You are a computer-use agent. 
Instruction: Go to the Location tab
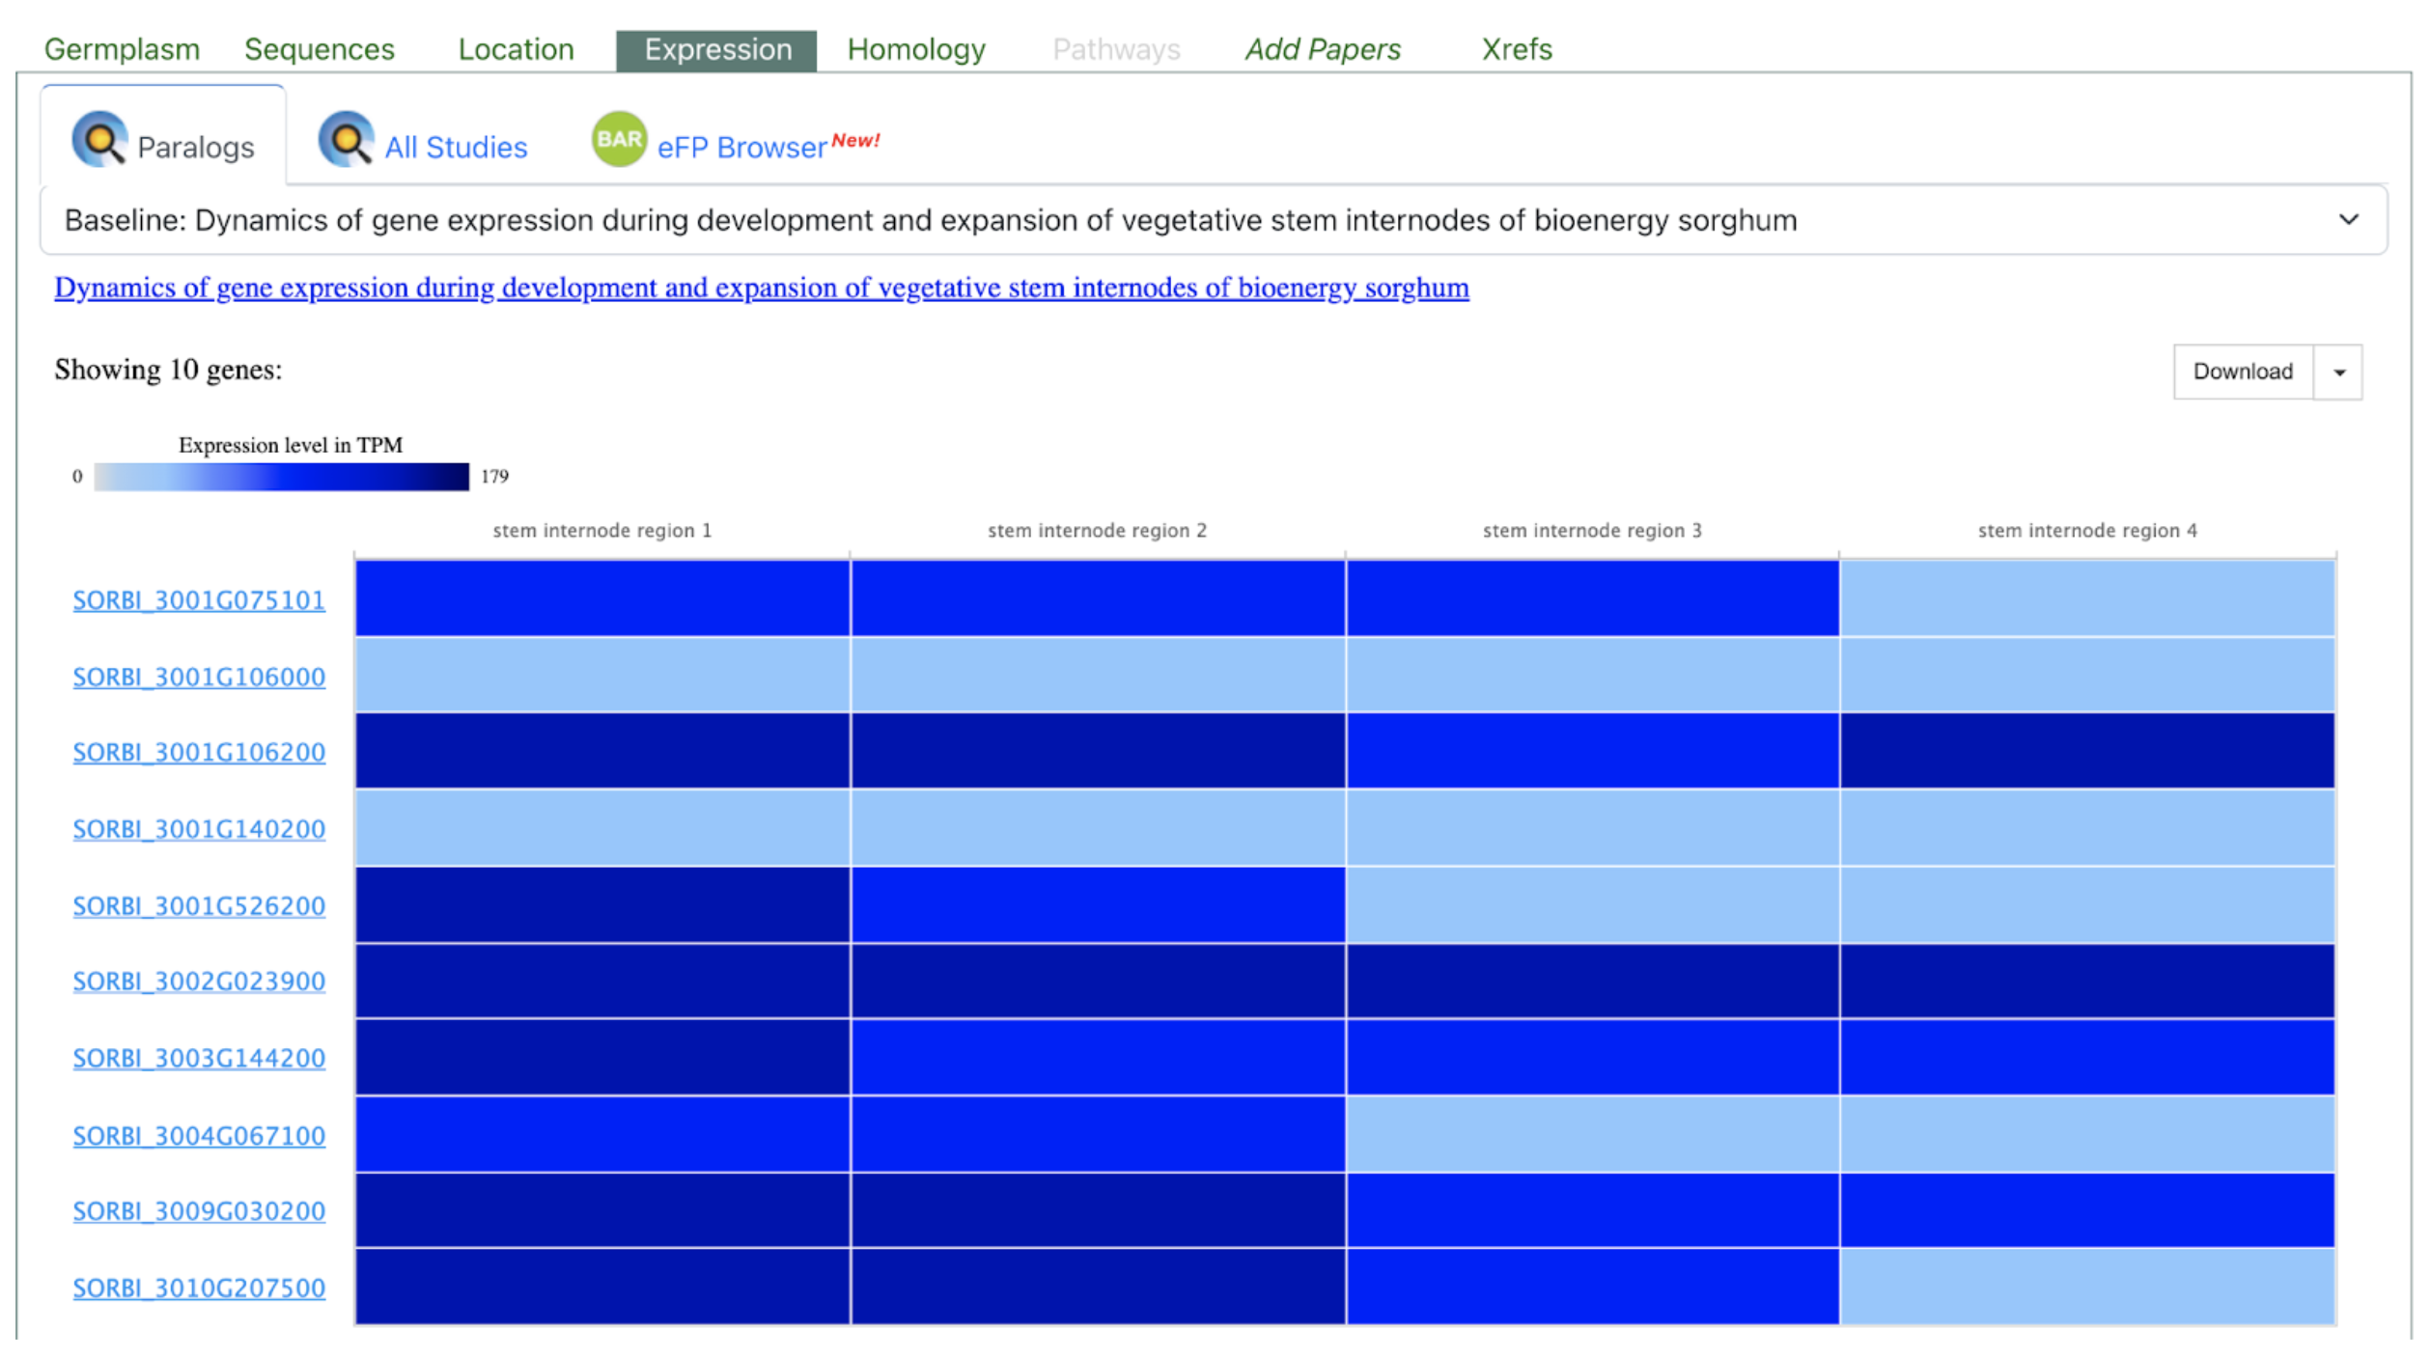tap(516, 49)
